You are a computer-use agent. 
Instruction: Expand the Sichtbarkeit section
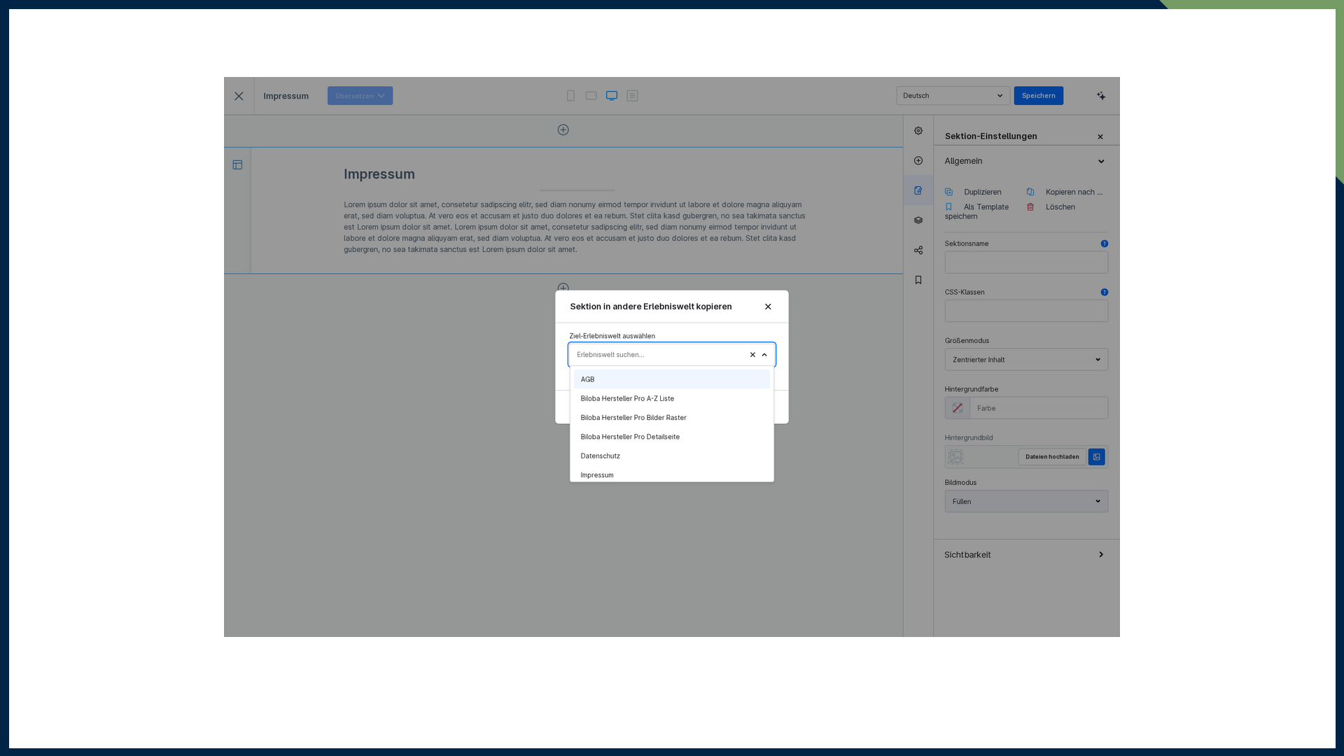pos(1026,554)
